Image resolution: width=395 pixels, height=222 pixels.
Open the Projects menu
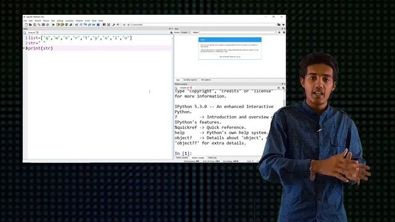click(x=80, y=20)
